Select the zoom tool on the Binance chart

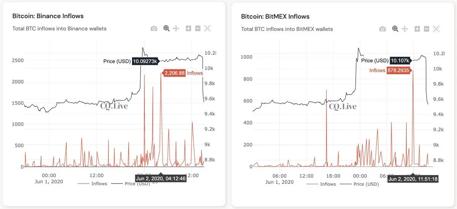[x=166, y=29]
